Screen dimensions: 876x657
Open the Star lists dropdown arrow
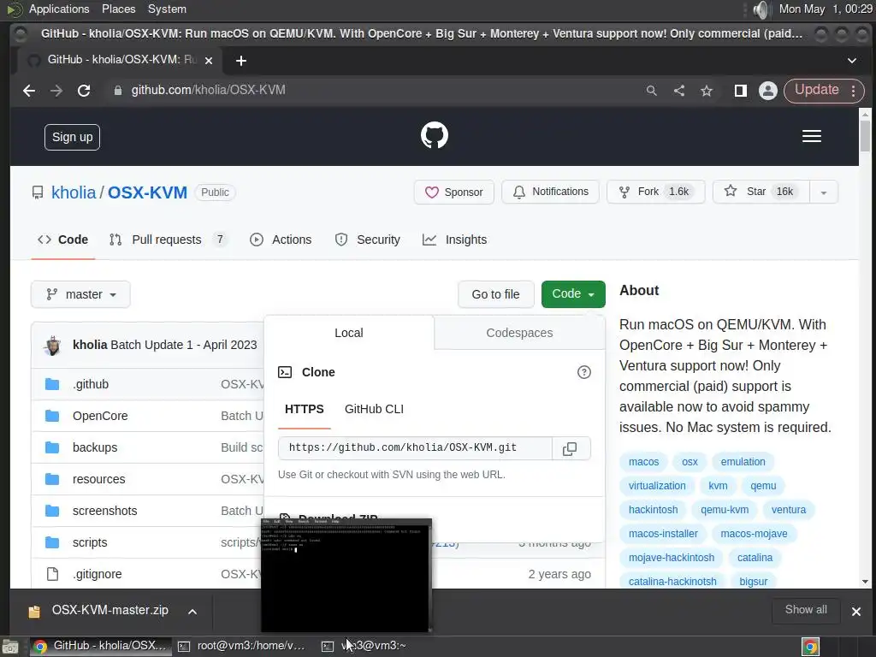click(x=824, y=192)
